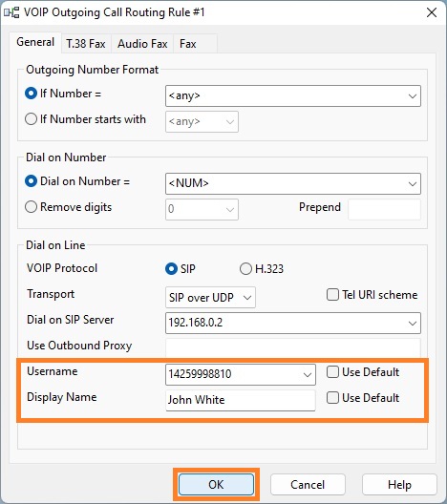
Task: Click into the Display Name field
Action: (241, 400)
